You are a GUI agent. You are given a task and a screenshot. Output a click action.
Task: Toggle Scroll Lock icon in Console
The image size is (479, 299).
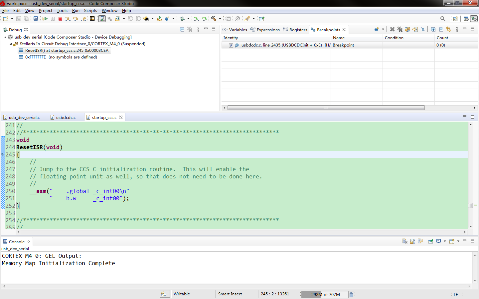tap(412, 242)
